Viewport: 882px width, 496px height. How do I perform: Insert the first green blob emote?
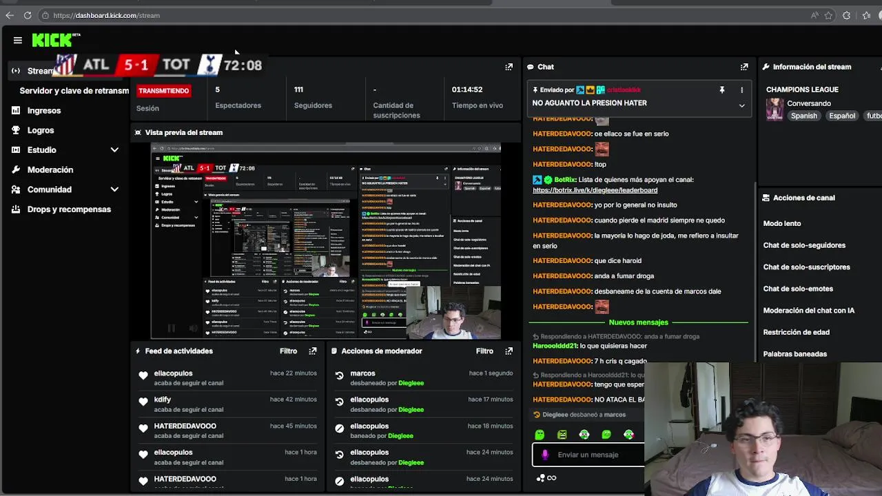[540, 435]
